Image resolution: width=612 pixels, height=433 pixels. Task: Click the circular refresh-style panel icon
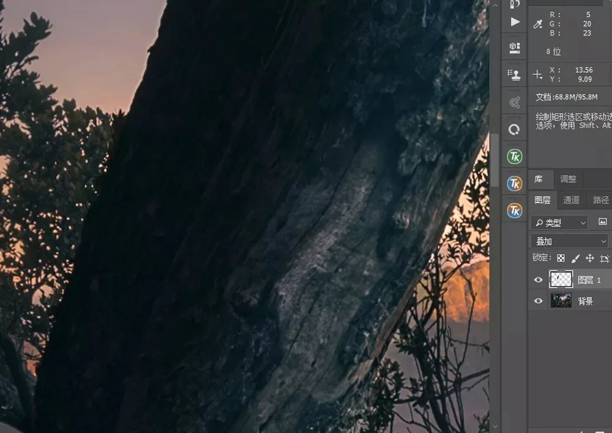515,130
